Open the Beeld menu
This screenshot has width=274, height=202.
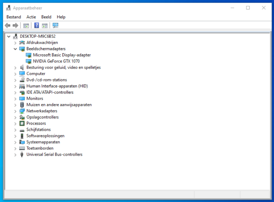pos(46,17)
